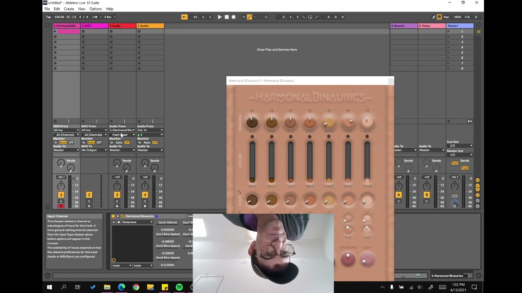Screen dimensions: 522x293
Task: Click Back to Arrangement button
Action: tap(470, 121)
